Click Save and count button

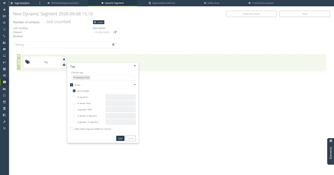(x=251, y=14)
